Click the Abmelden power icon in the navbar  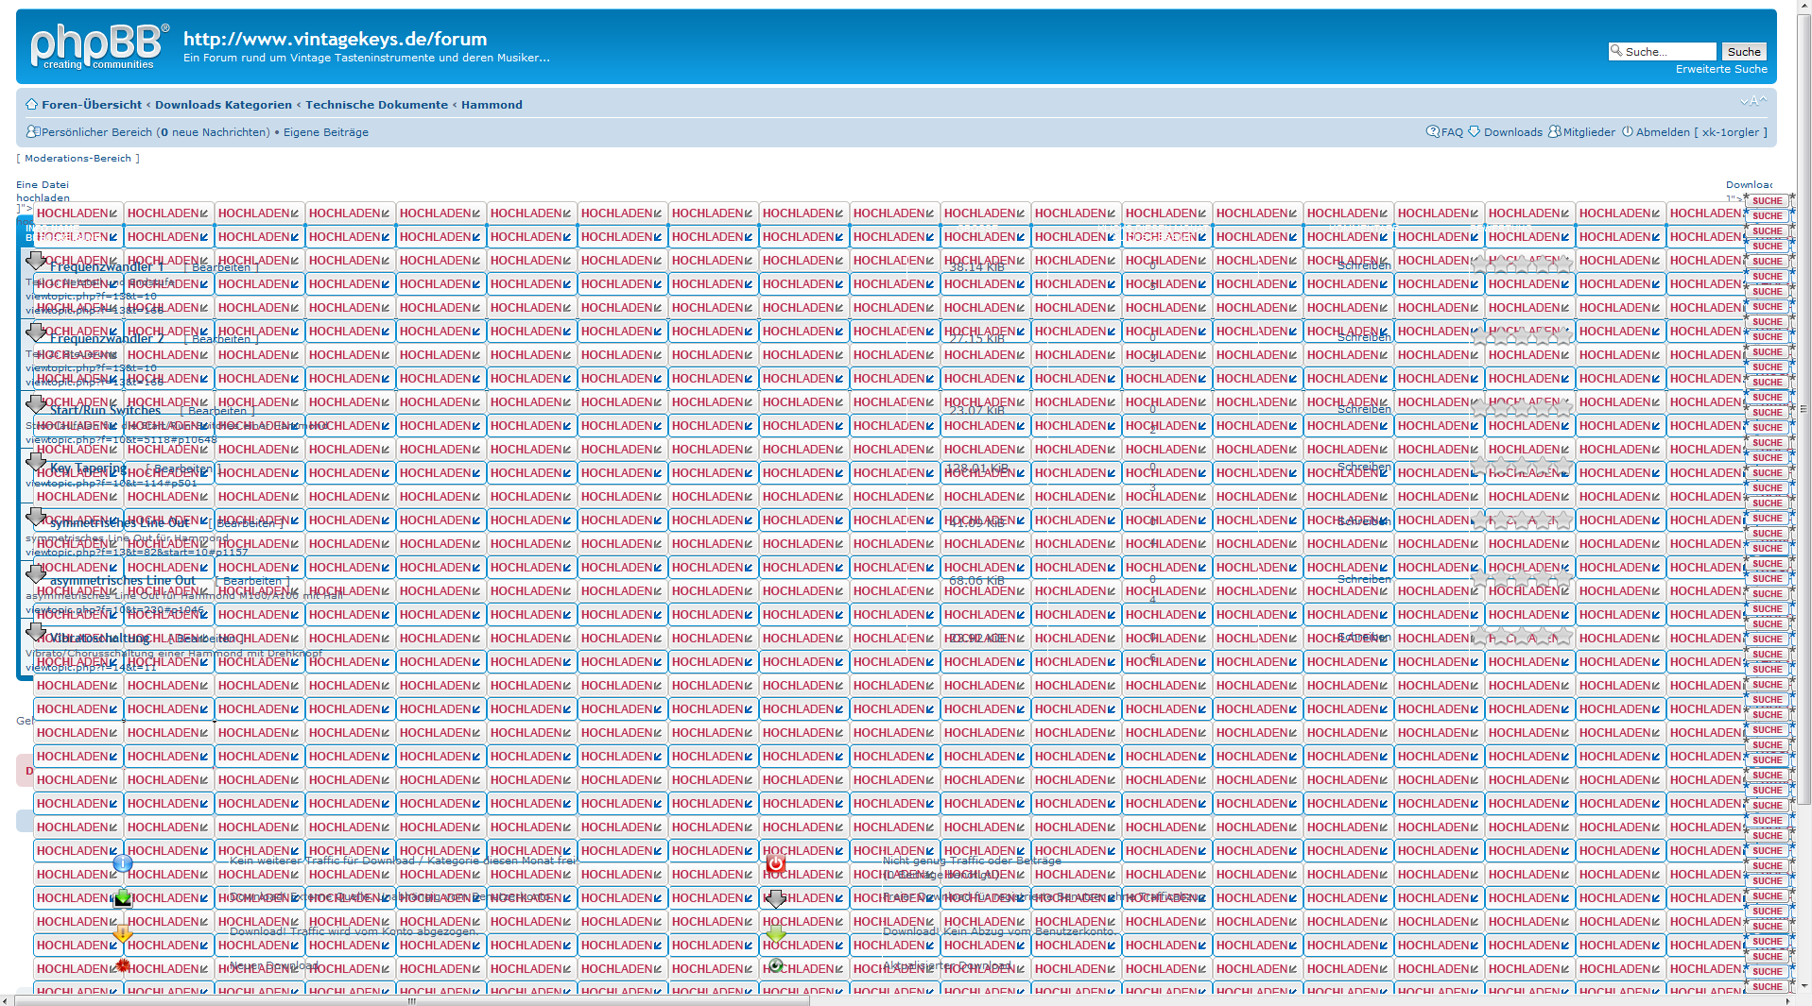pos(1628,132)
